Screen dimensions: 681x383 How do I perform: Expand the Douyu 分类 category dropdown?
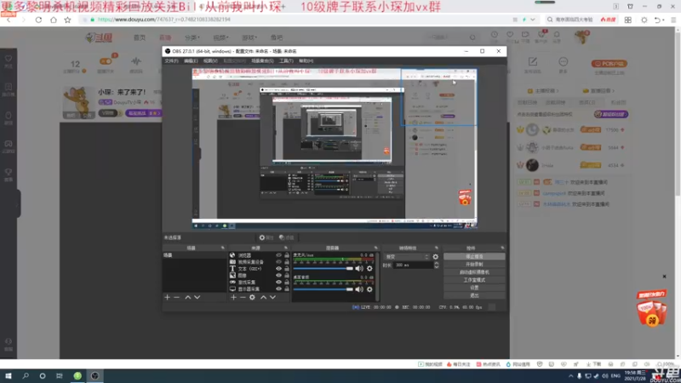click(x=192, y=37)
